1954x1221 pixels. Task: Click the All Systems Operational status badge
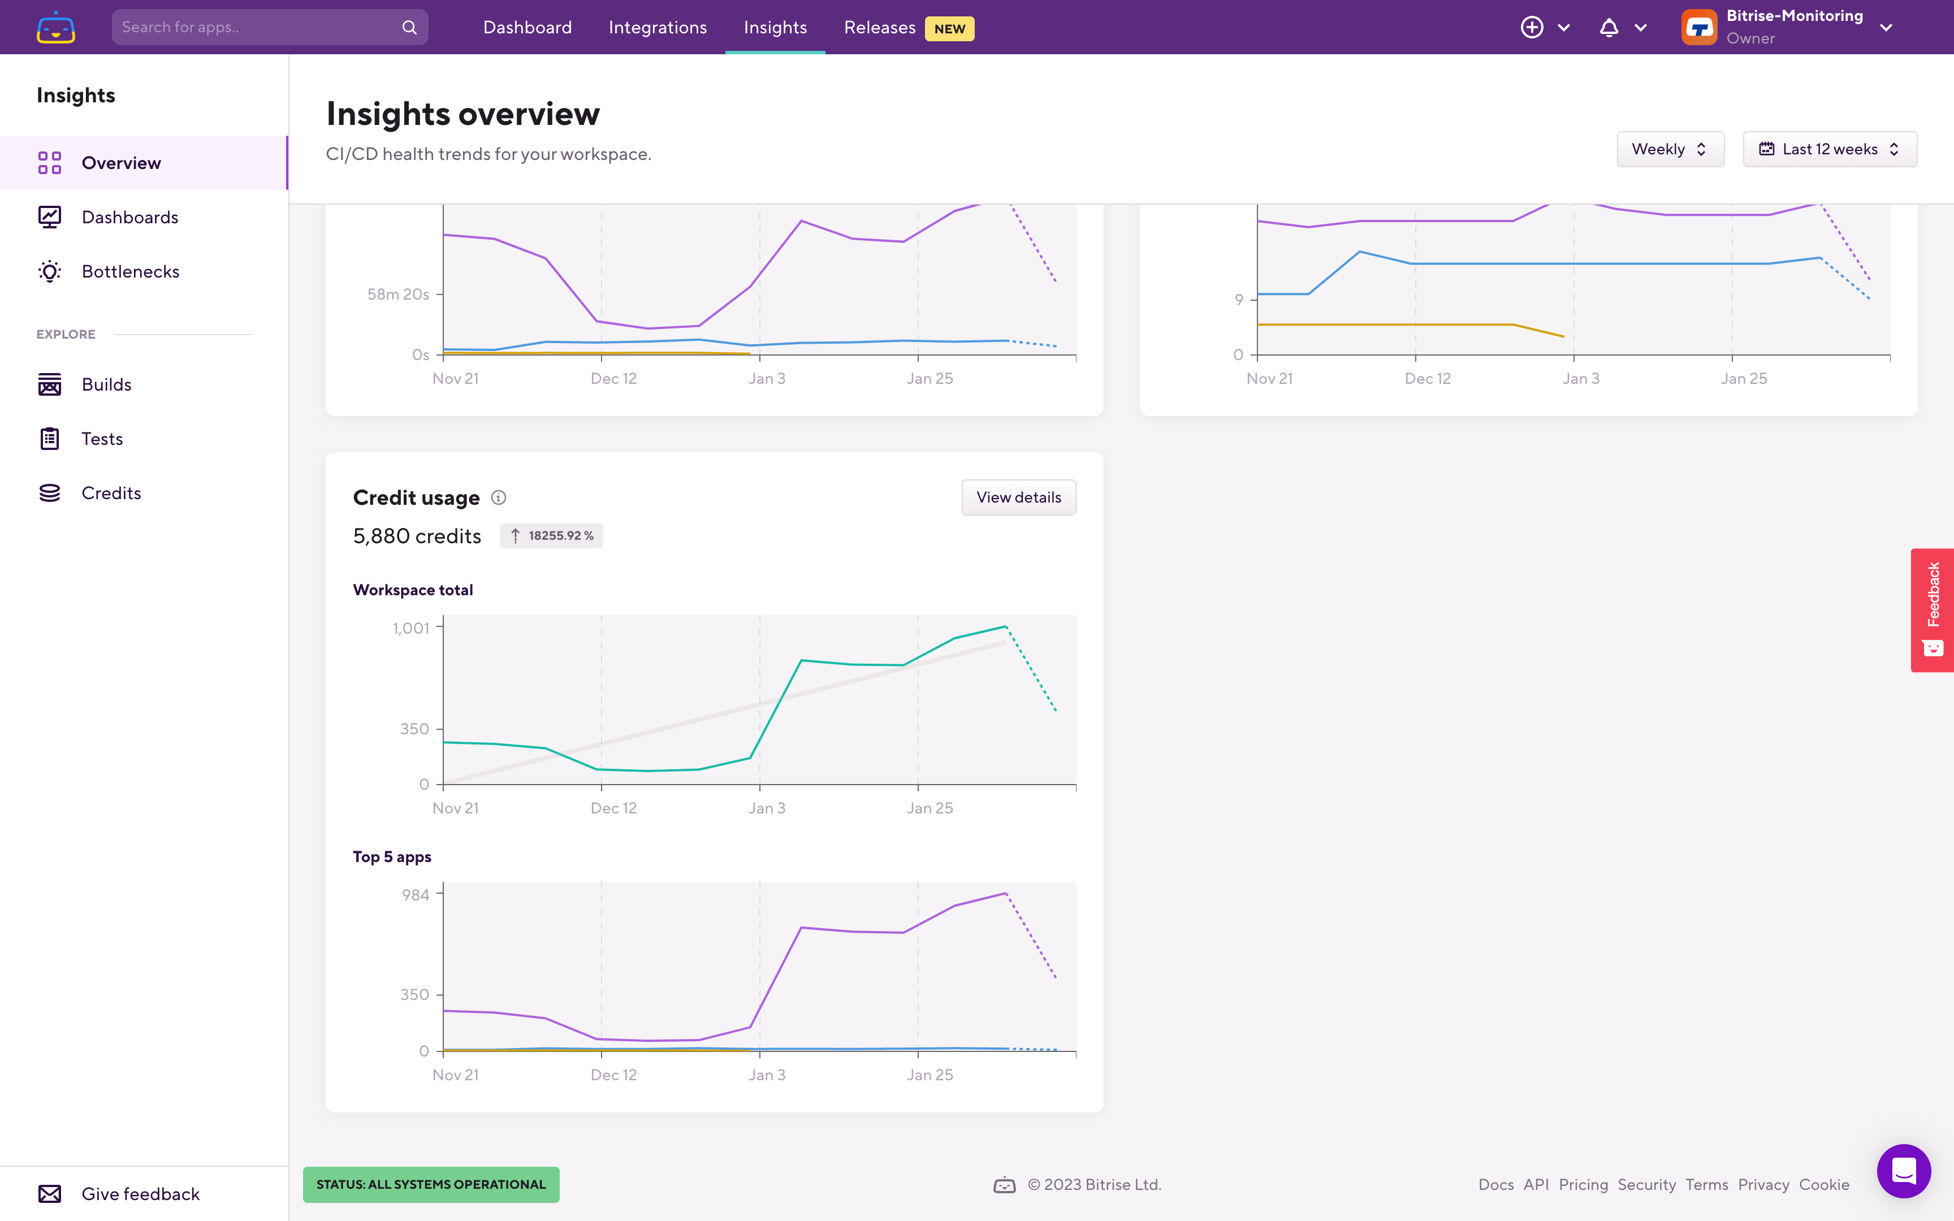431,1184
